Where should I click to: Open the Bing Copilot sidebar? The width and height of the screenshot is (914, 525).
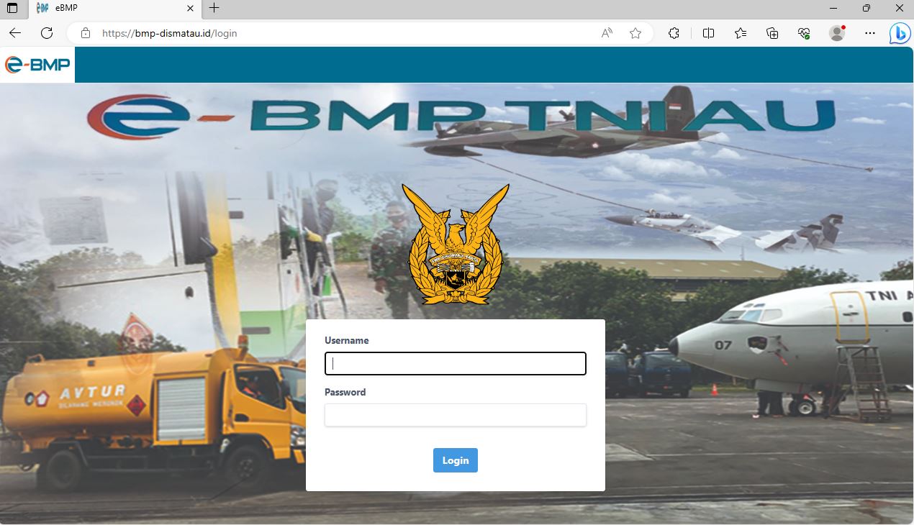(900, 33)
